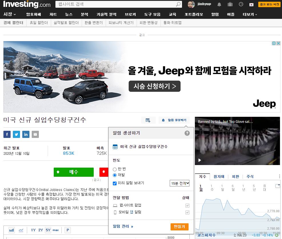Click the add to calendar icon
The width and height of the screenshot is (282, 239).
pos(148,120)
